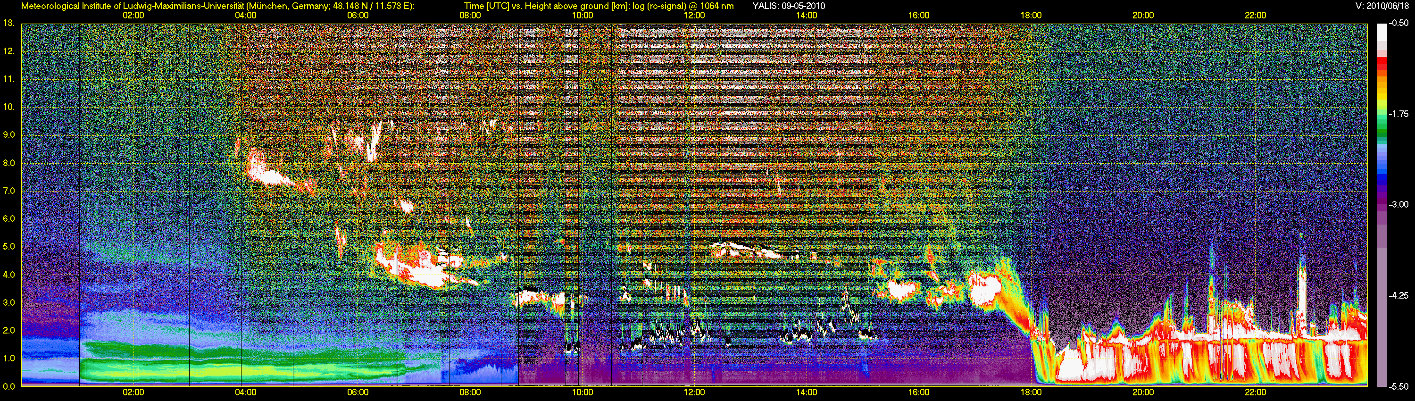Click the 10:00 label on the bottom time axis
Screen dimensions: 1415x401
582,392
